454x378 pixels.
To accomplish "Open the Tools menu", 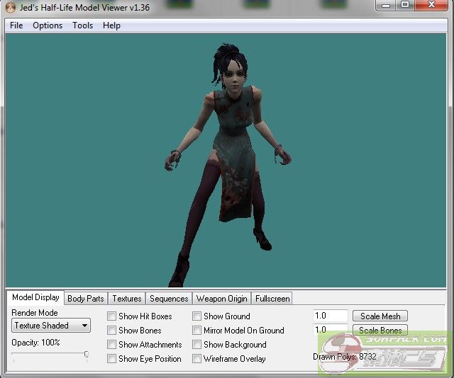I will 82,25.
